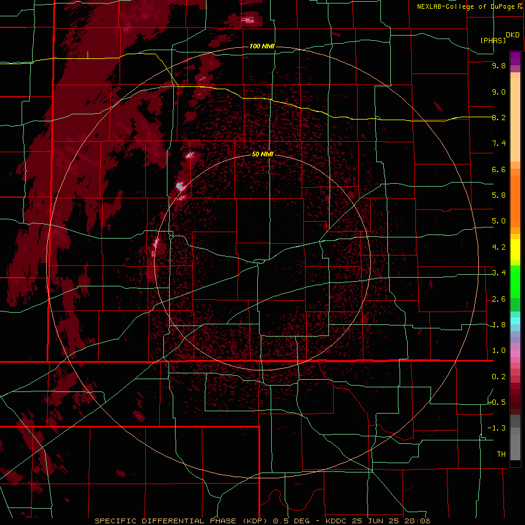The width and height of the screenshot is (525, 525).
Task: Click the 50 NMI range ring label
Action: (x=262, y=154)
